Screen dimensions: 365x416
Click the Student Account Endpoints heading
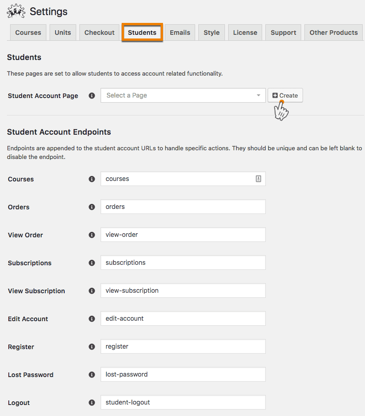59,132
